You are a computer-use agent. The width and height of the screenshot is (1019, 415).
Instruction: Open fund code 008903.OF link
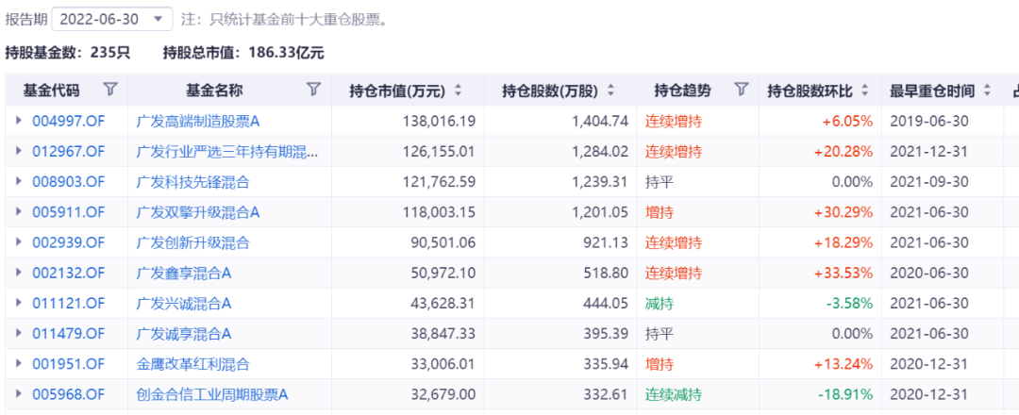pyautogui.click(x=68, y=182)
